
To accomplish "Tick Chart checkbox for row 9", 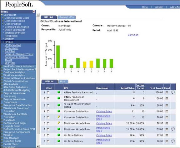I will 48,141.
